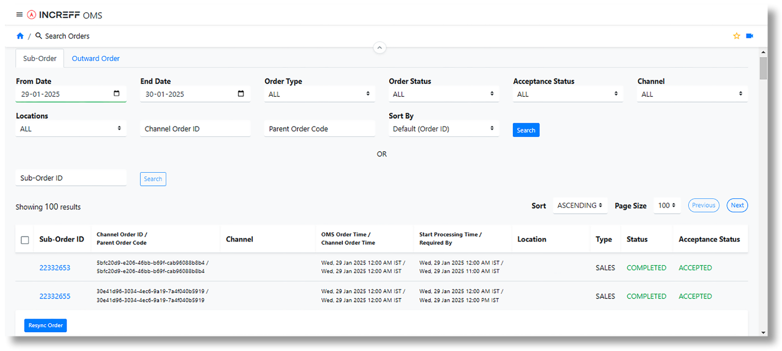The width and height of the screenshot is (782, 351).
Task: Open the video camera help icon
Action: click(750, 36)
